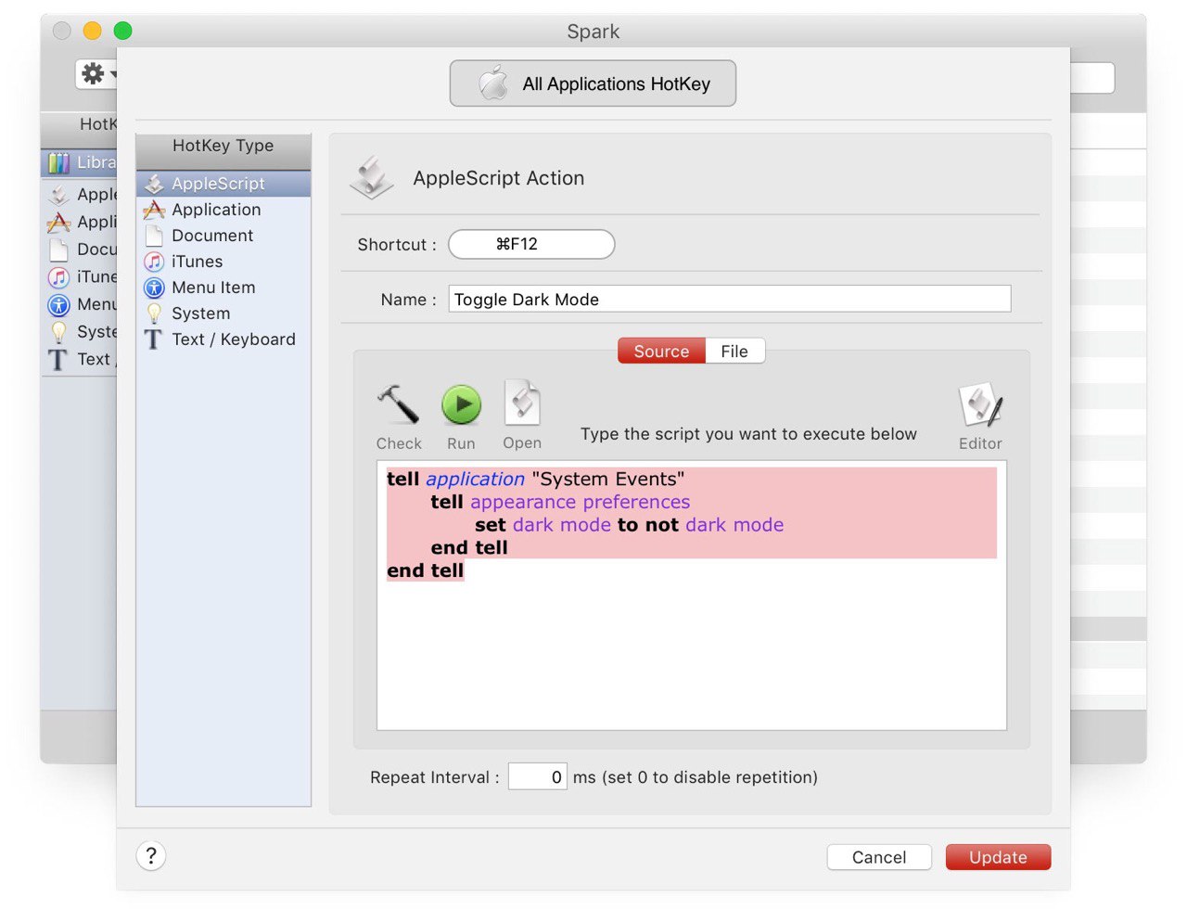
Task: Click the Application icon in Spark sidebar
Action: (58, 223)
